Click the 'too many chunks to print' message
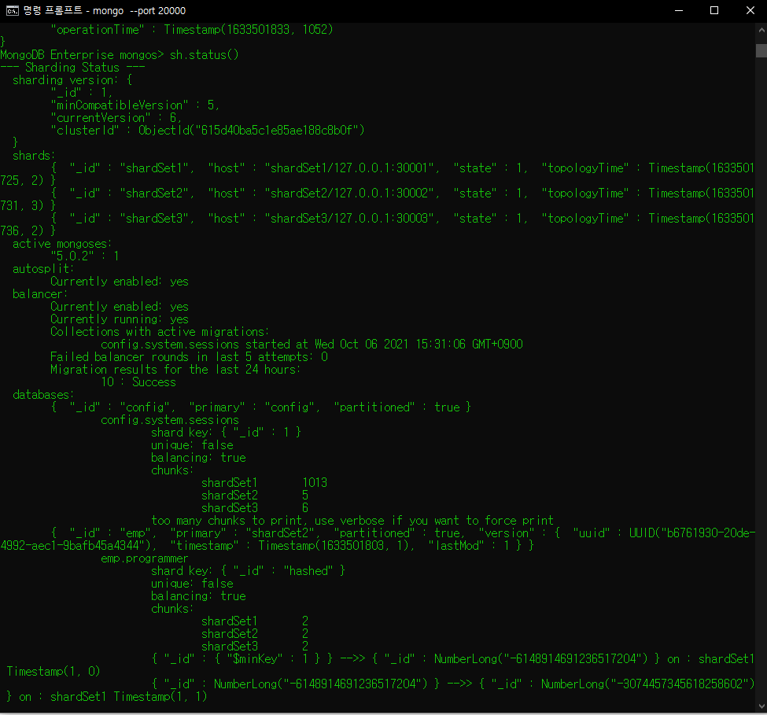 pos(352,521)
